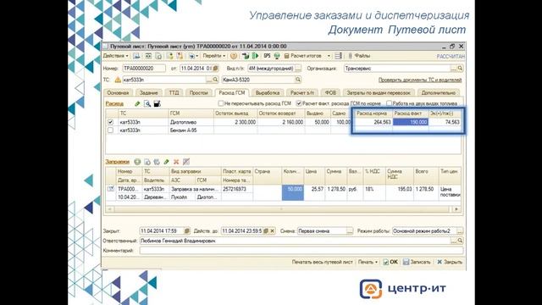This screenshot has height=305, width=542.
Task: Click the cell 257216973 in Пласт. карта column
Action: pyautogui.click(x=237, y=189)
